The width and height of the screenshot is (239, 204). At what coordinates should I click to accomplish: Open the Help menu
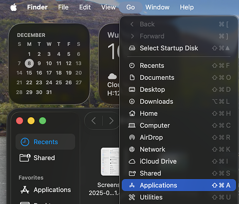point(187,7)
